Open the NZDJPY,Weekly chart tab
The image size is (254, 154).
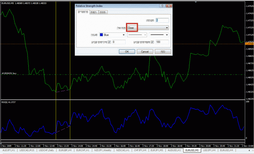coord(103,150)
